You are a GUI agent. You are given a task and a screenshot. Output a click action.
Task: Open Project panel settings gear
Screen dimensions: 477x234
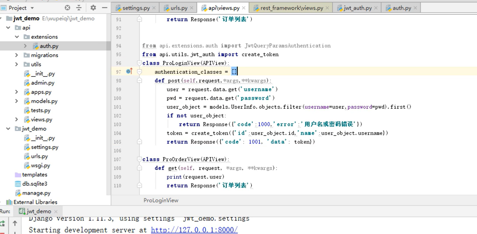(93, 8)
